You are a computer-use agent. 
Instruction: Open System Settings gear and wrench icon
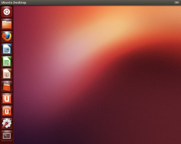pos(7,123)
